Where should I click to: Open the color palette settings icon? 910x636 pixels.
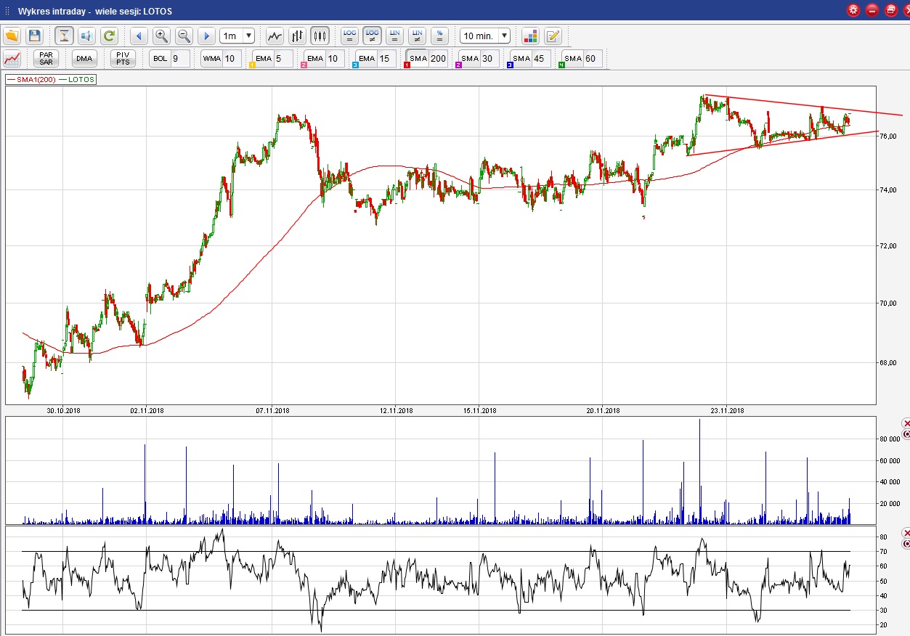pyautogui.click(x=530, y=36)
